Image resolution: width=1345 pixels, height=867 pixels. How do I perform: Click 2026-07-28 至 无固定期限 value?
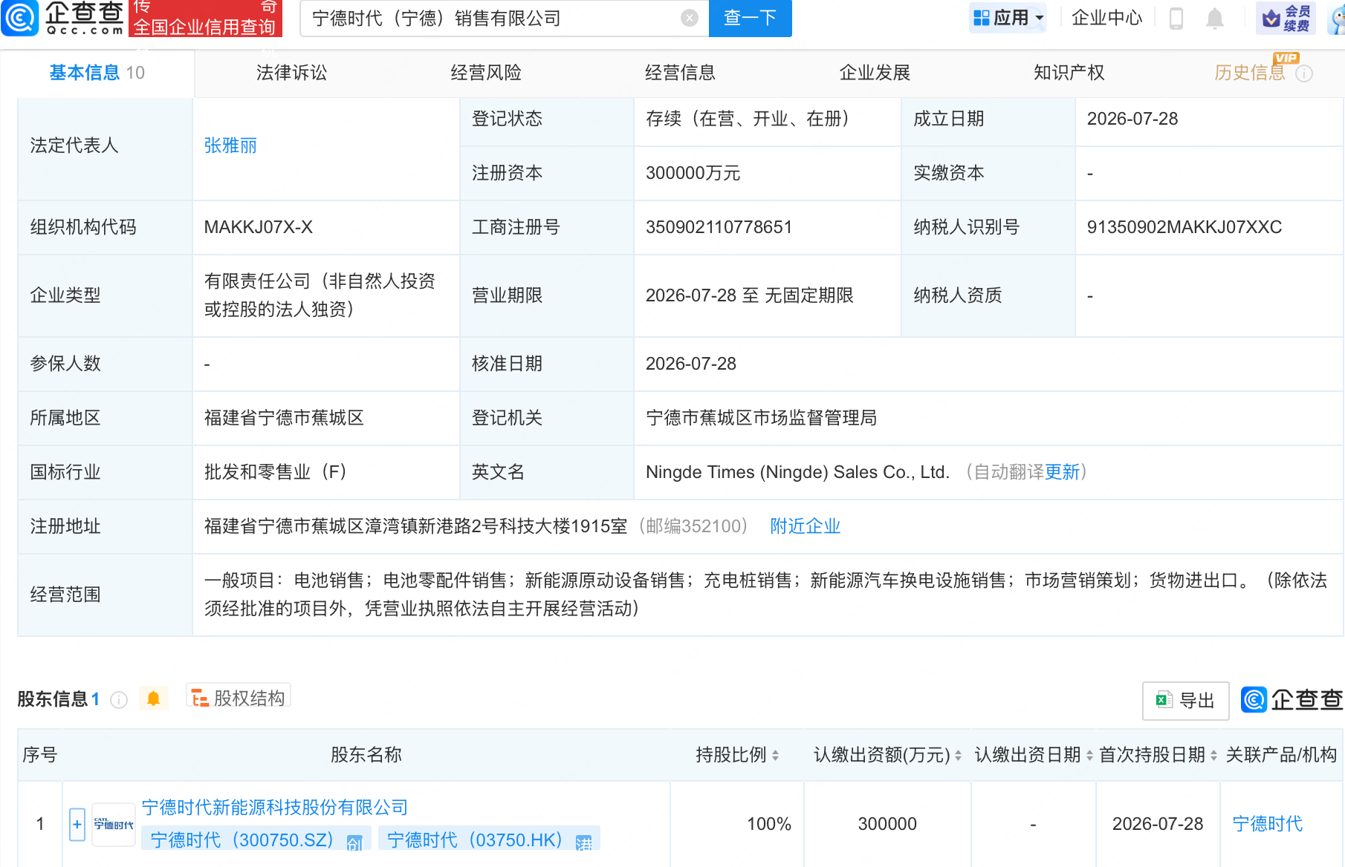[x=749, y=295]
